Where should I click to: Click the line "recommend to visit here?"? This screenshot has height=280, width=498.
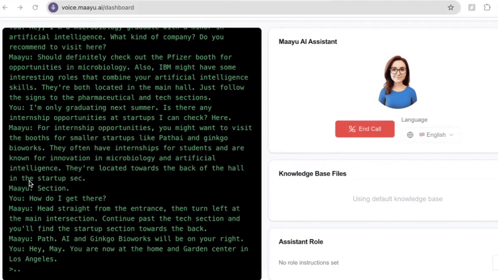58,47
